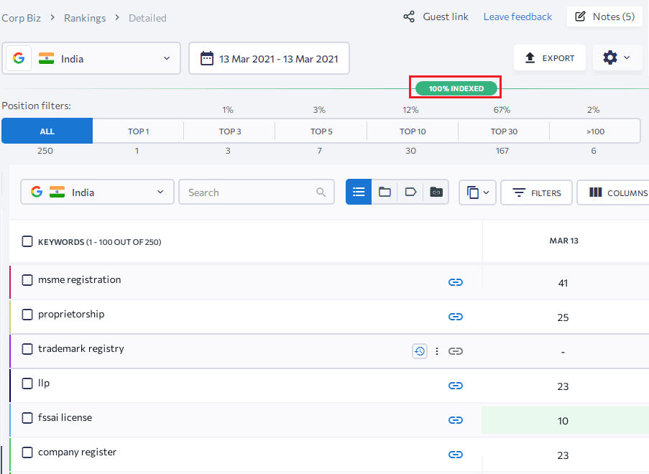The width and height of the screenshot is (649, 474).
Task: Click history clock icon for trademark registry
Action: tap(420, 351)
